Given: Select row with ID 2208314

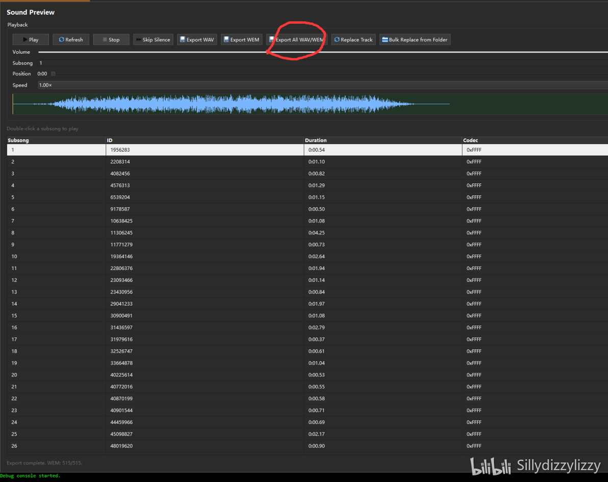Looking at the screenshot, I should click(x=308, y=162).
